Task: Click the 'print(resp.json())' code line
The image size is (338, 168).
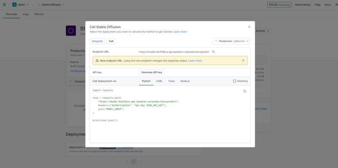Action: point(105,120)
